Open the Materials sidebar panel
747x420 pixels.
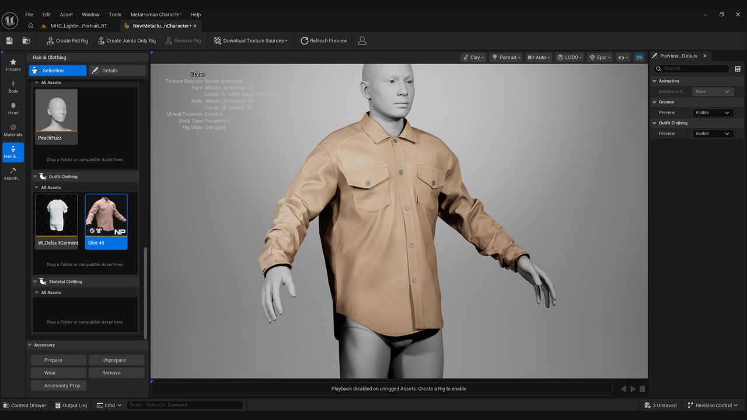click(x=13, y=130)
